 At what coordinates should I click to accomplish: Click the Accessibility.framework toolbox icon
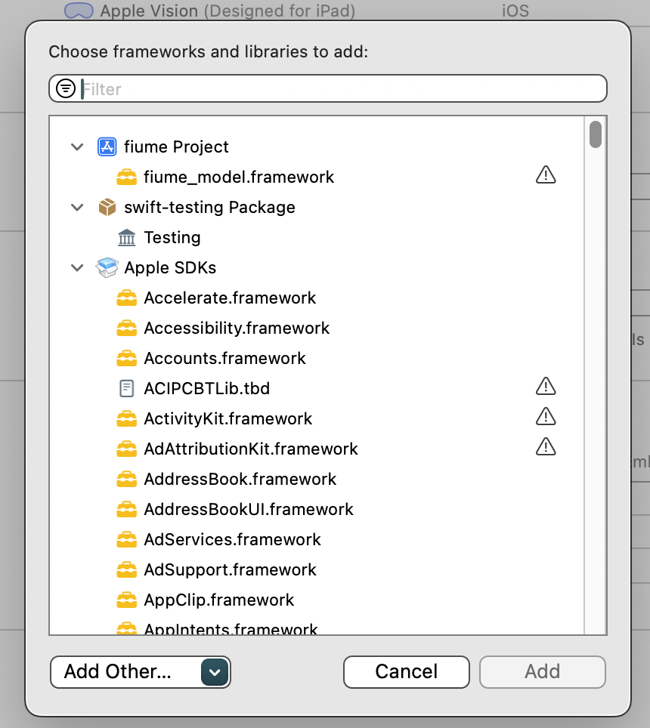point(127,328)
